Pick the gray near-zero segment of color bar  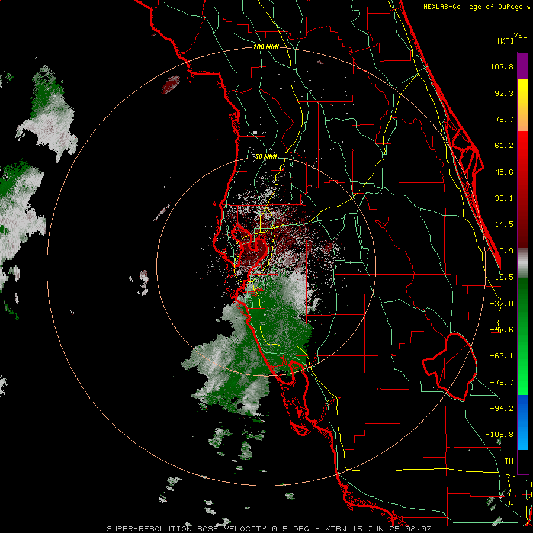[x=523, y=263]
